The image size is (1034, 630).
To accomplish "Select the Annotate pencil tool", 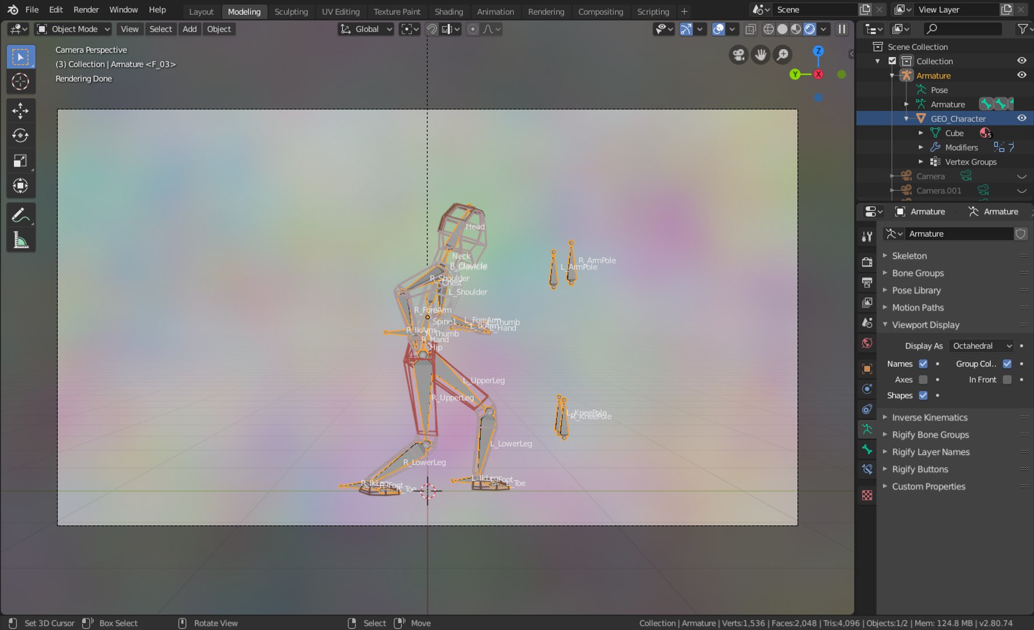I will click(x=20, y=215).
